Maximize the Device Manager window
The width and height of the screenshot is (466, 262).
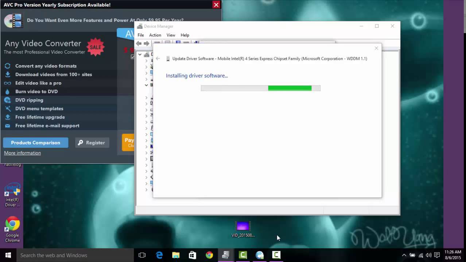point(377,26)
